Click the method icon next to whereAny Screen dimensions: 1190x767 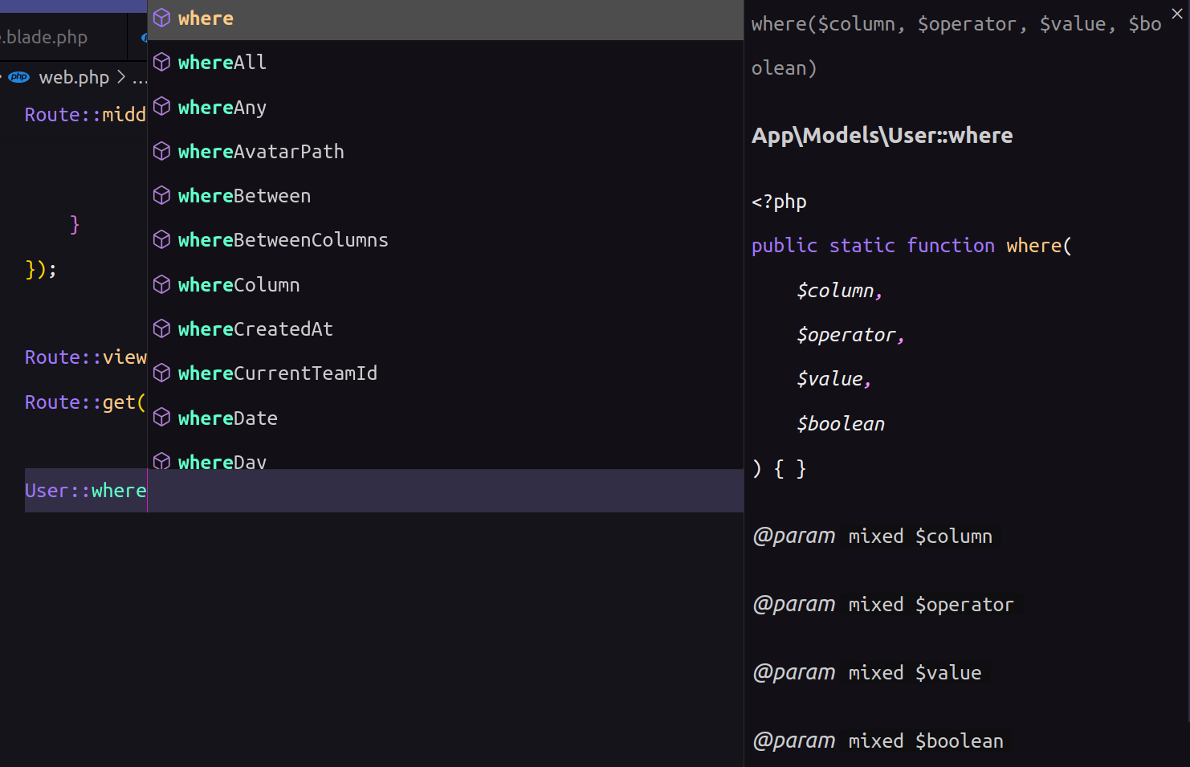tap(161, 107)
